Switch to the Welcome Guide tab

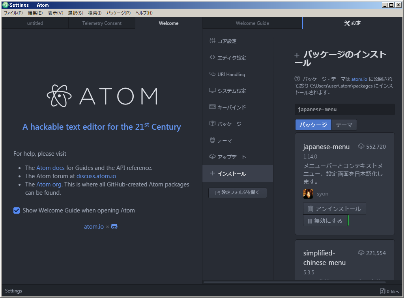tap(252, 23)
